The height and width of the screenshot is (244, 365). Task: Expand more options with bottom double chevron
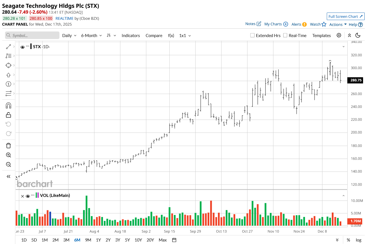tap(337, 240)
